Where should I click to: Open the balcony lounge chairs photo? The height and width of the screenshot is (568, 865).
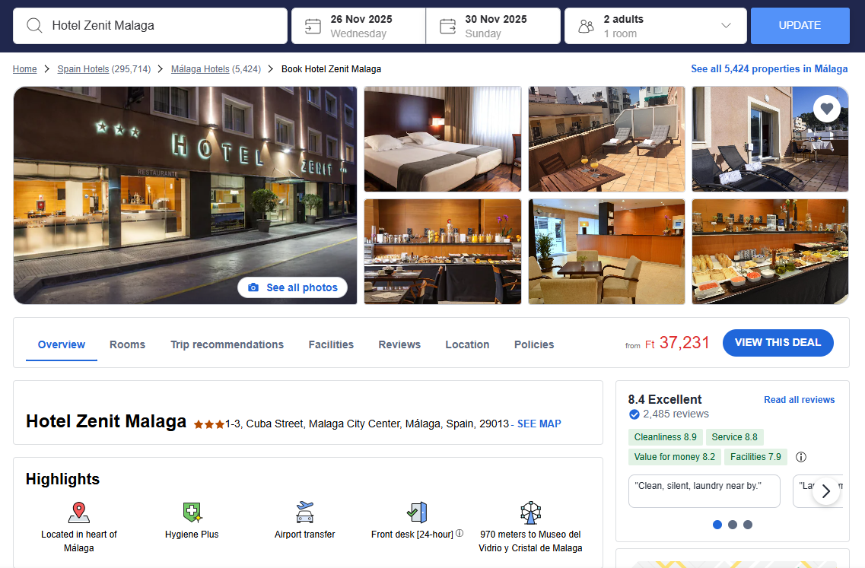(770, 139)
